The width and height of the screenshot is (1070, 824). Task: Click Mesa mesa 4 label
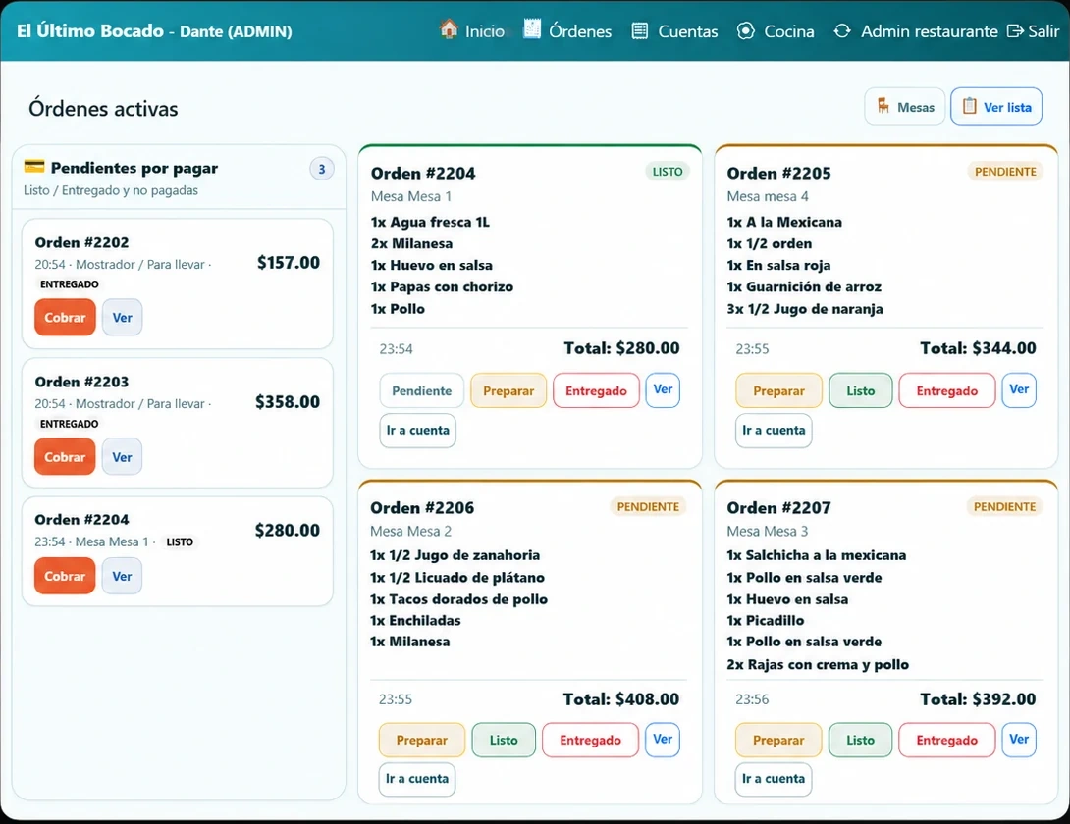coord(768,196)
